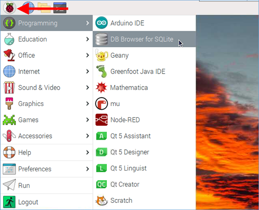Click the Graphics paintbrush icon
Viewport: 259px width, 210px height.
click(9, 104)
